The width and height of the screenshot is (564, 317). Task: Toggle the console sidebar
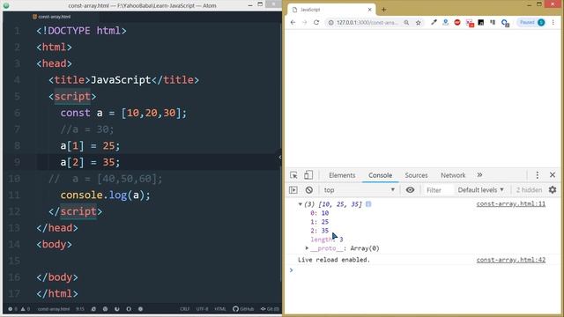(x=293, y=190)
